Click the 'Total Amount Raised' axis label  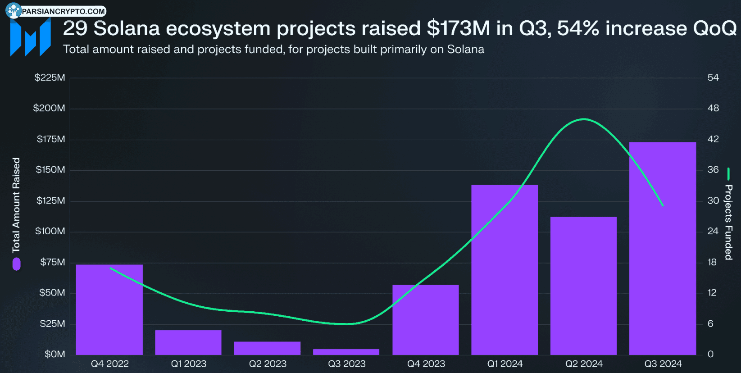coord(16,205)
